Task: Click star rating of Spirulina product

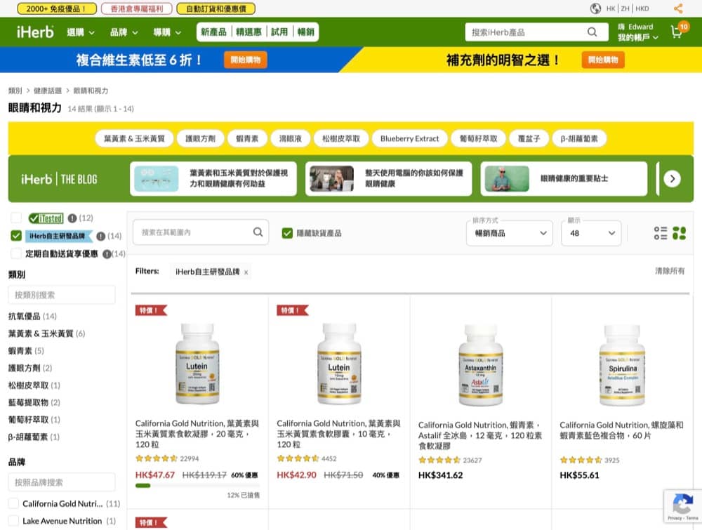Action: pyautogui.click(x=581, y=460)
